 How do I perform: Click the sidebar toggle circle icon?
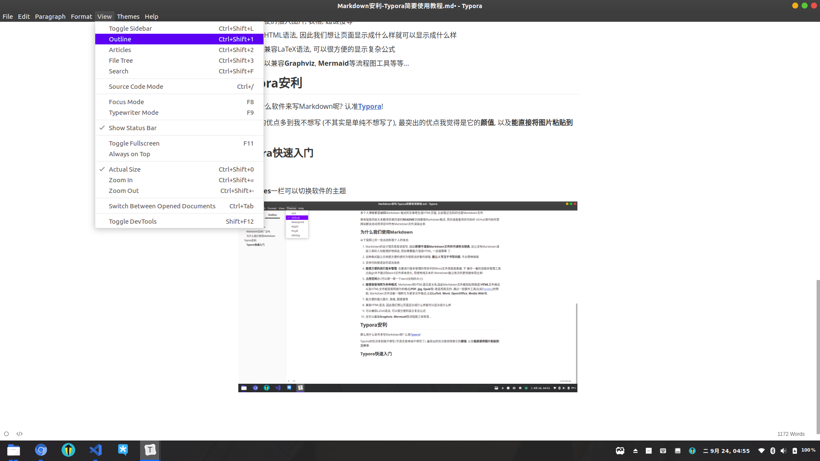point(6,434)
